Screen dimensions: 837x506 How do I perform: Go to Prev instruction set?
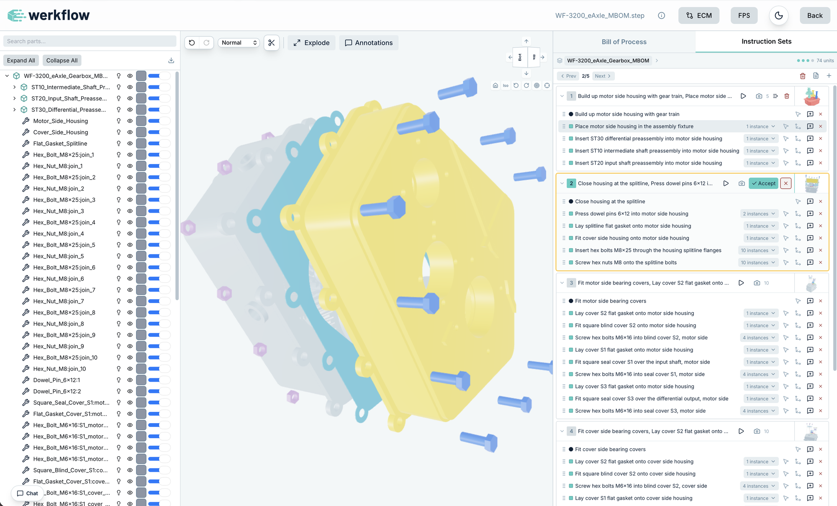point(568,76)
